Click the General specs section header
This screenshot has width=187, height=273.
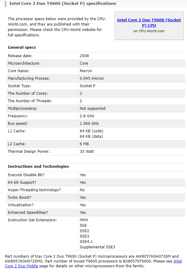22,48
